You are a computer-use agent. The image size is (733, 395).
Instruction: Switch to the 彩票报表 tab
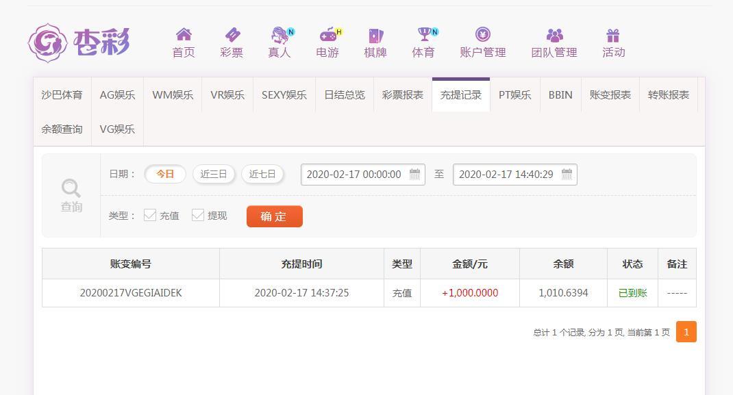pos(403,94)
